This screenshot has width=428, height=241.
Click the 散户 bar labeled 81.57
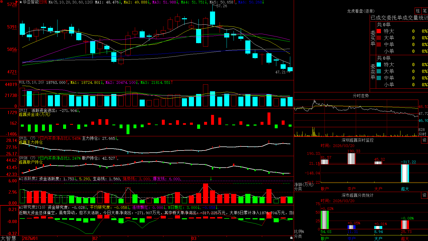pos(325,162)
